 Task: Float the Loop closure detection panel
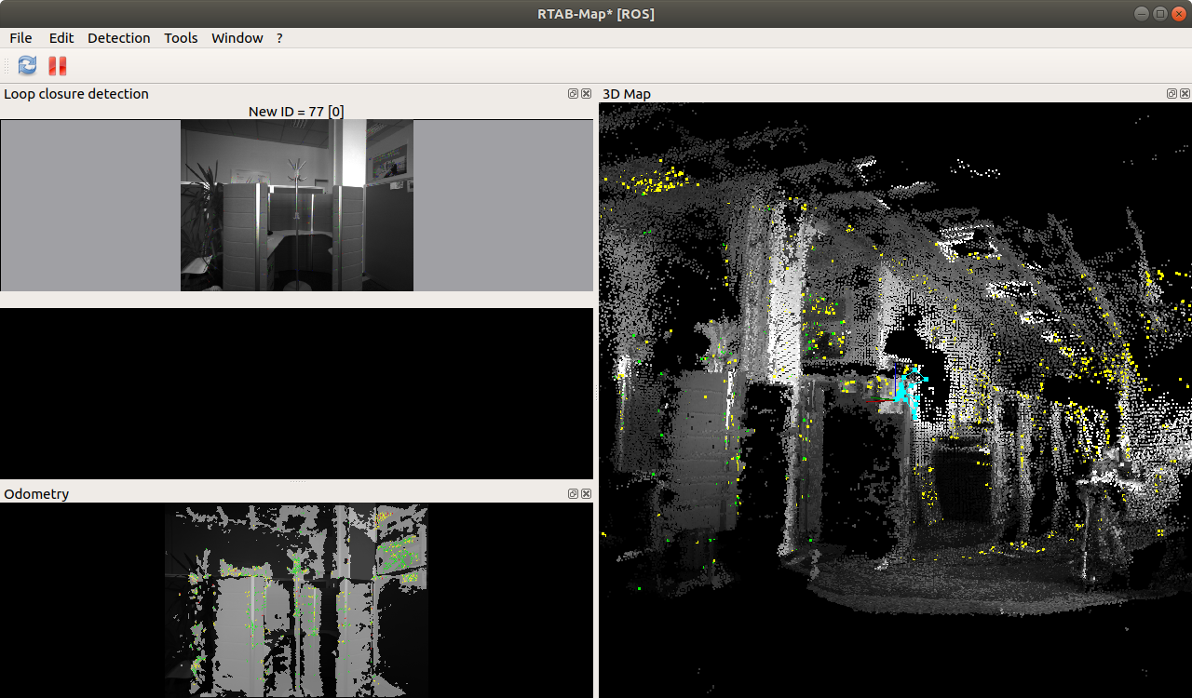pos(574,94)
